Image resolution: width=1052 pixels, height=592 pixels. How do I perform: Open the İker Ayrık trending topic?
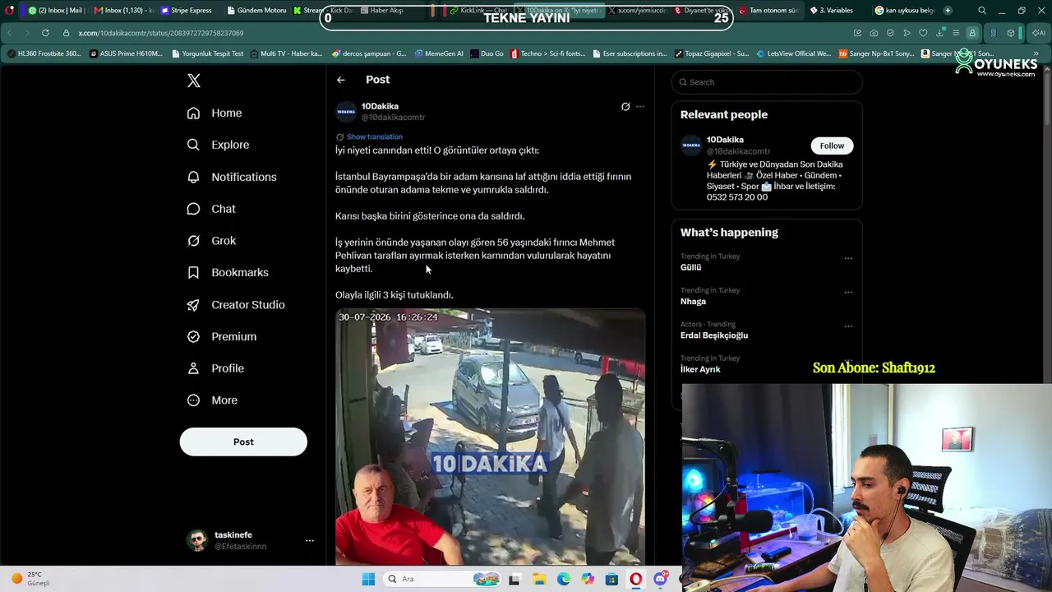(701, 369)
